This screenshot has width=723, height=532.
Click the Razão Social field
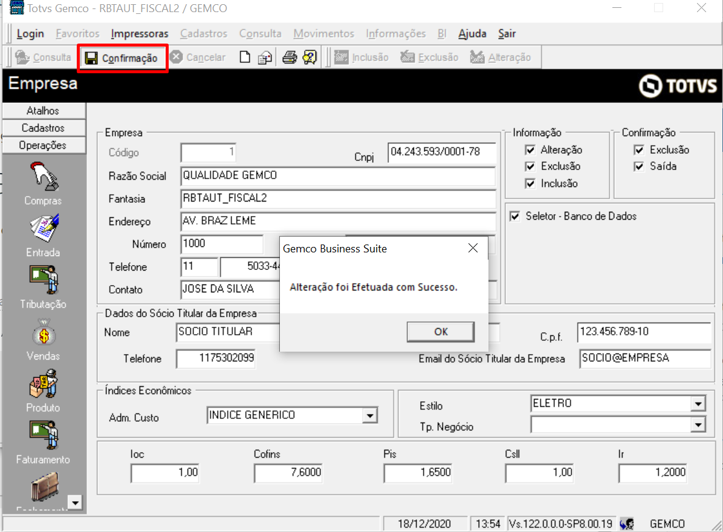pyautogui.click(x=338, y=176)
